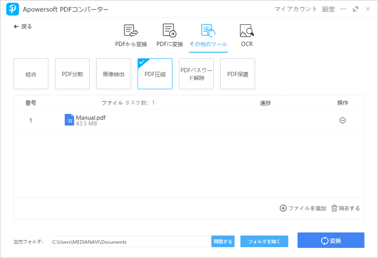Open the PDFに変換 tab
The width and height of the screenshot is (378, 258).
(x=169, y=36)
